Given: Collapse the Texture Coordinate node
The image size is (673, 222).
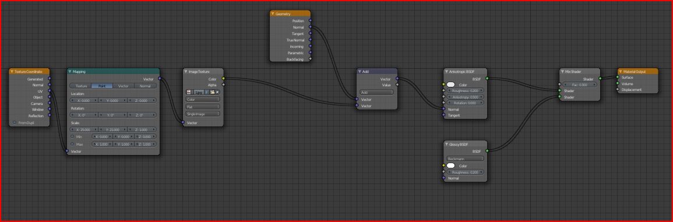Looking at the screenshot, I should pos(12,72).
